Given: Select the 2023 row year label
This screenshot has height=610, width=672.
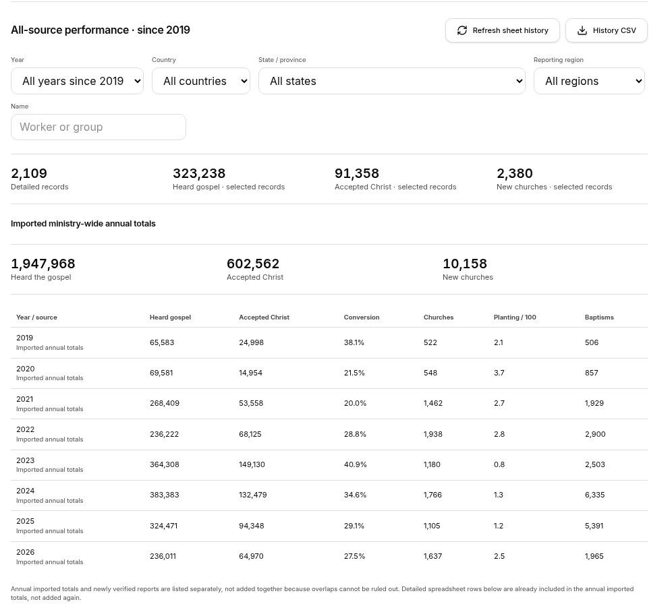Looking at the screenshot, I should tap(25, 460).
